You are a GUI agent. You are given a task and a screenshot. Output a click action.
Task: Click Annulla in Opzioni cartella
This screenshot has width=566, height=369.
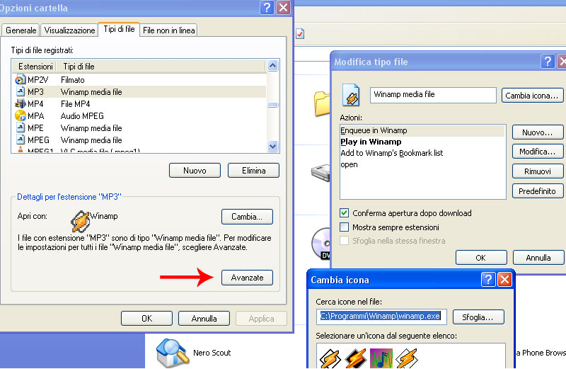[204, 319]
